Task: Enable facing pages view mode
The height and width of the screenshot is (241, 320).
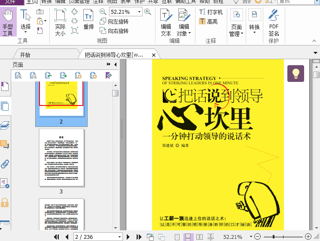Action: (x=199, y=237)
